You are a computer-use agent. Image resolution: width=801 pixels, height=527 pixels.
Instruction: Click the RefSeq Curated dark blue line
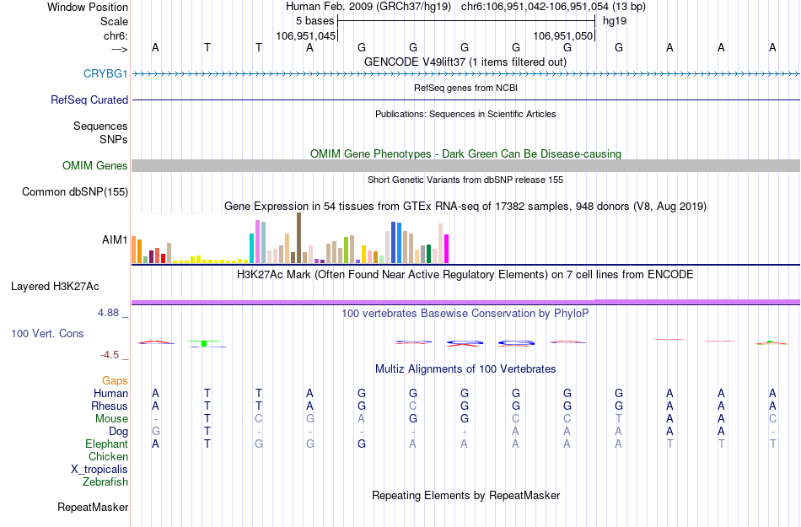(x=465, y=99)
